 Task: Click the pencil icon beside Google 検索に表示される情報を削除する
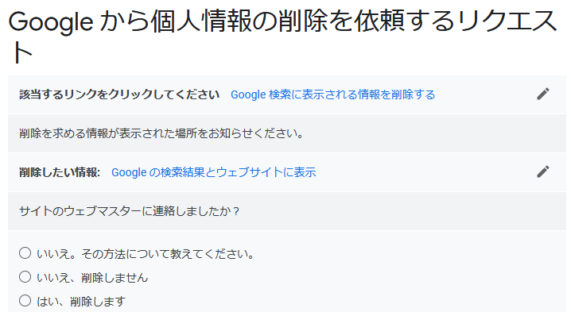543,94
